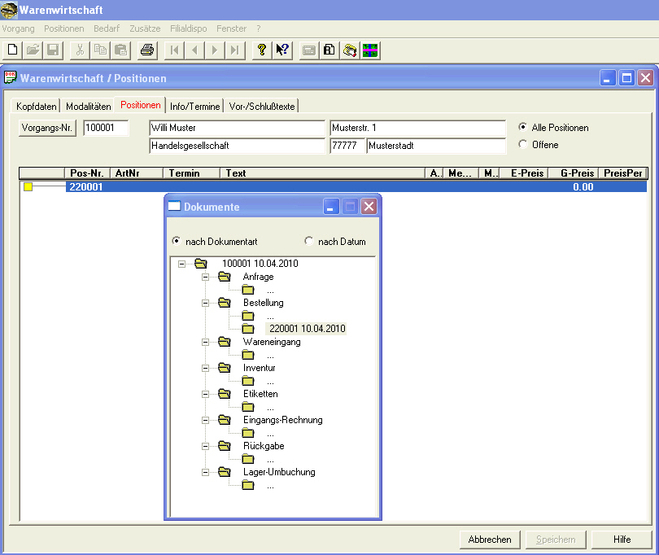This screenshot has width=659, height=555.
Task: Click the Open folder toolbar icon
Action: coord(33,50)
